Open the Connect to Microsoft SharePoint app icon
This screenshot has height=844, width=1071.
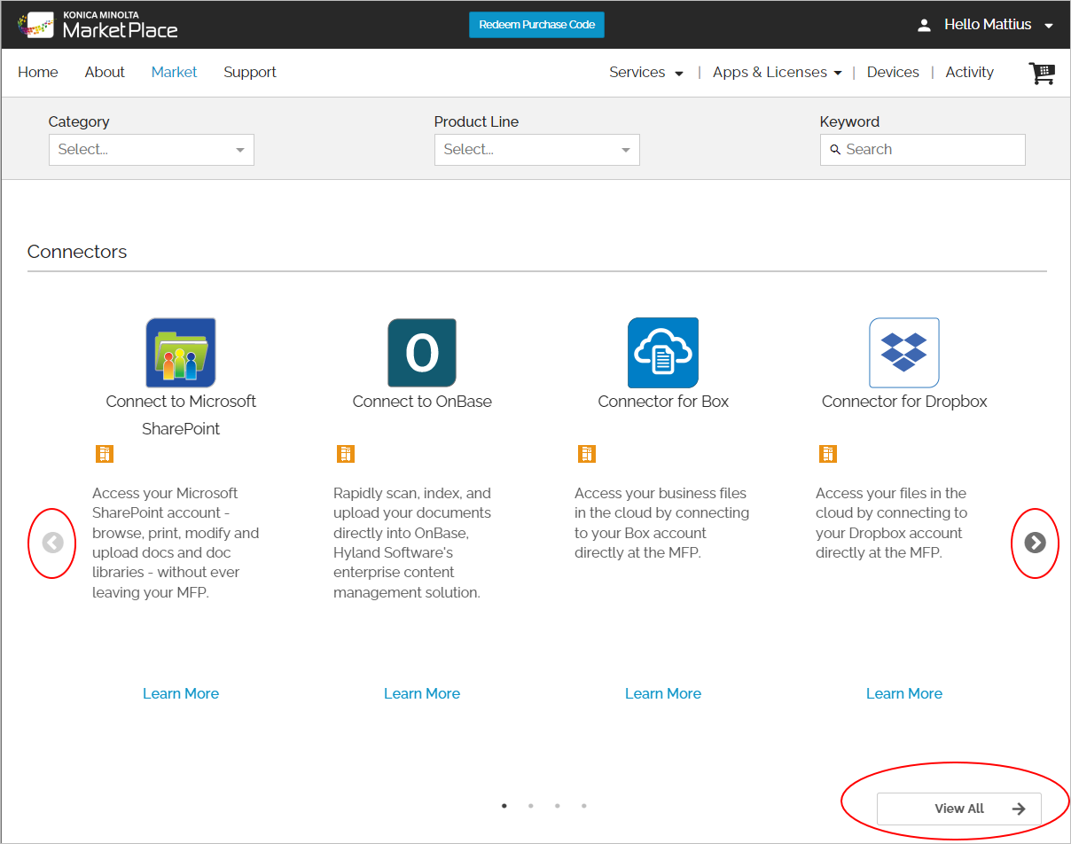click(x=181, y=353)
